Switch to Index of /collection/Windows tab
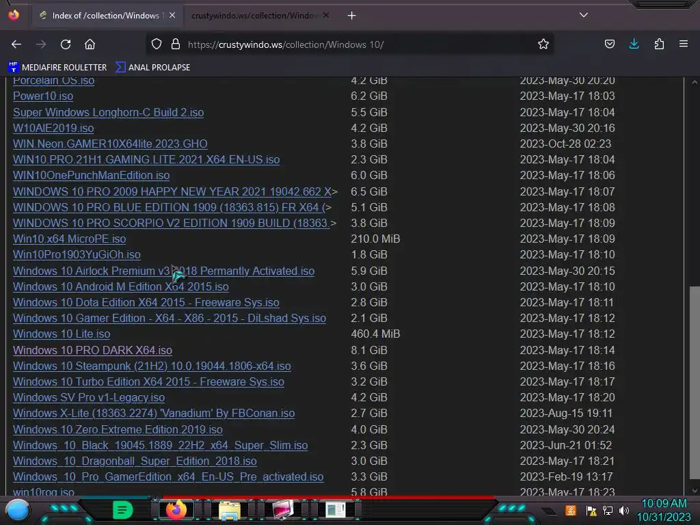The image size is (700, 525). pyautogui.click(x=107, y=16)
